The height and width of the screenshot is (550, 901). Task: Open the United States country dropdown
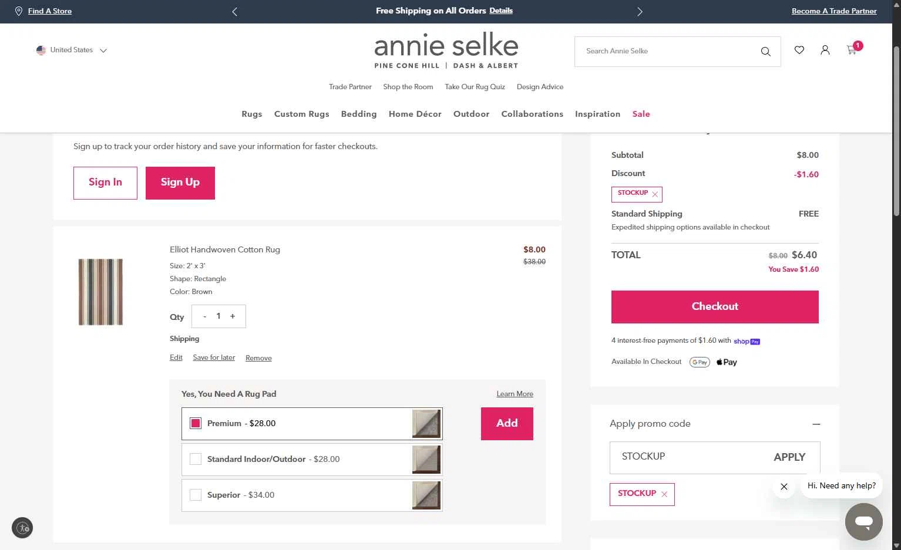[x=72, y=50]
